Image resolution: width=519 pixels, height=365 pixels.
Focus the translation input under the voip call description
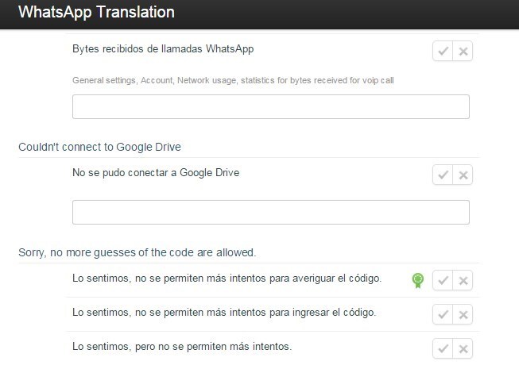point(270,106)
